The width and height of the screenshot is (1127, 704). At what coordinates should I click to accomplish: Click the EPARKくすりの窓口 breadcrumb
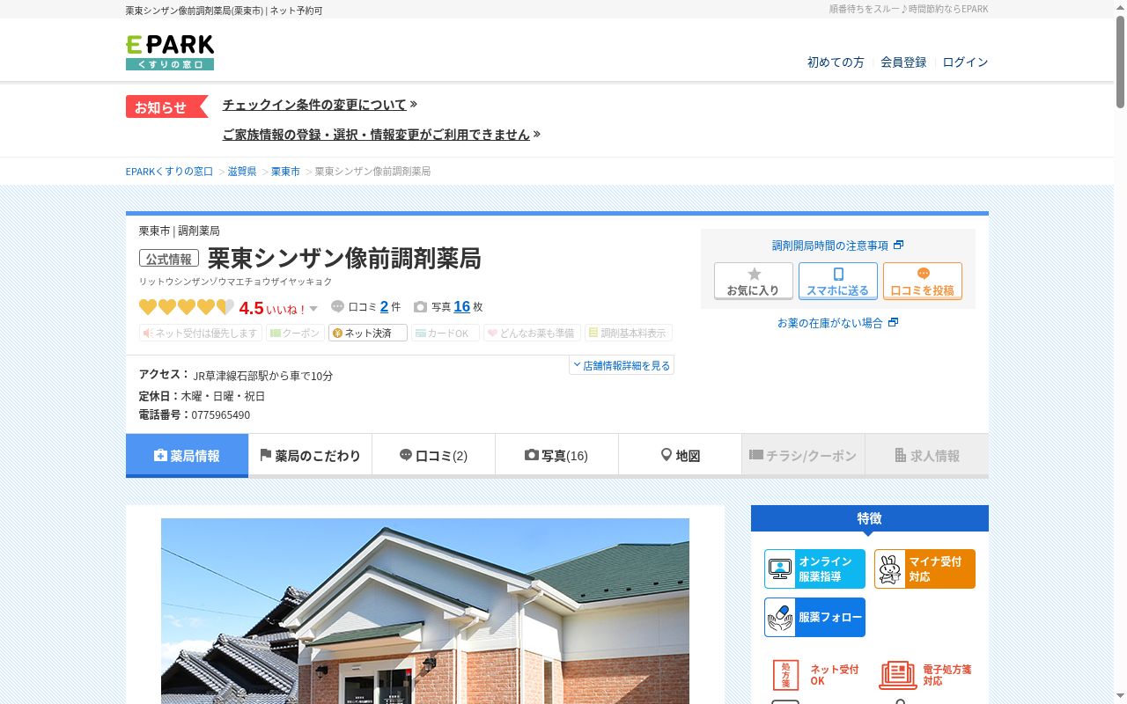tap(169, 172)
